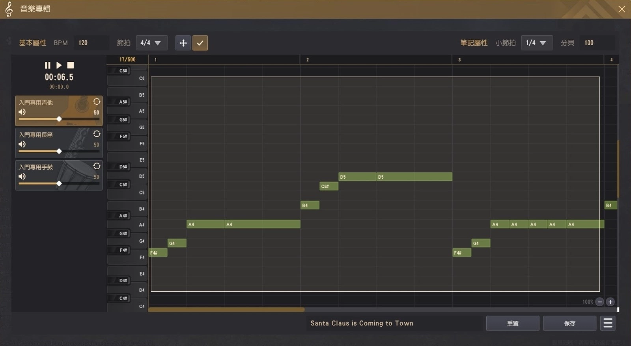Open the hamburger menu at bottom right
Screen dimensions: 631x346
(x=608, y=323)
